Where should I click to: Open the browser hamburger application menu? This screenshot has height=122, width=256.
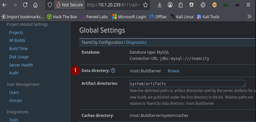point(248,5)
